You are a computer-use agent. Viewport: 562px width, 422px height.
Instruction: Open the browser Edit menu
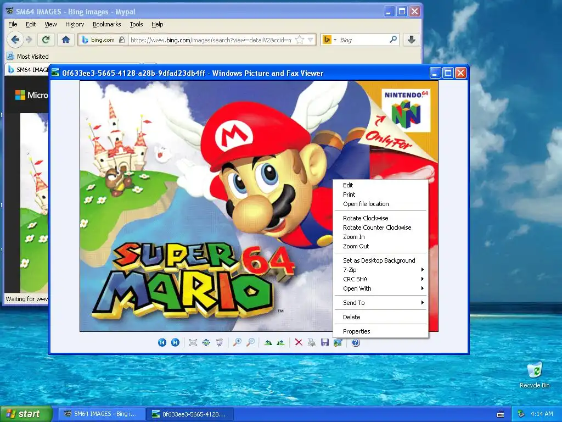31,24
